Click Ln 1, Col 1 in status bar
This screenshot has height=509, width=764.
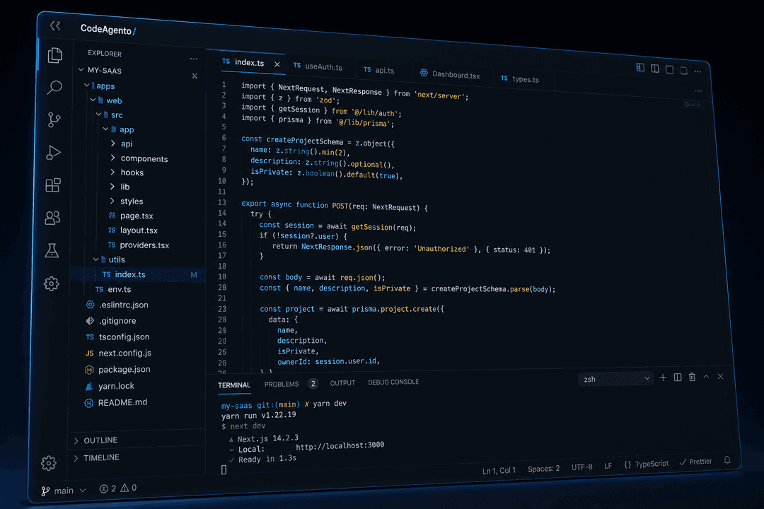(x=499, y=471)
